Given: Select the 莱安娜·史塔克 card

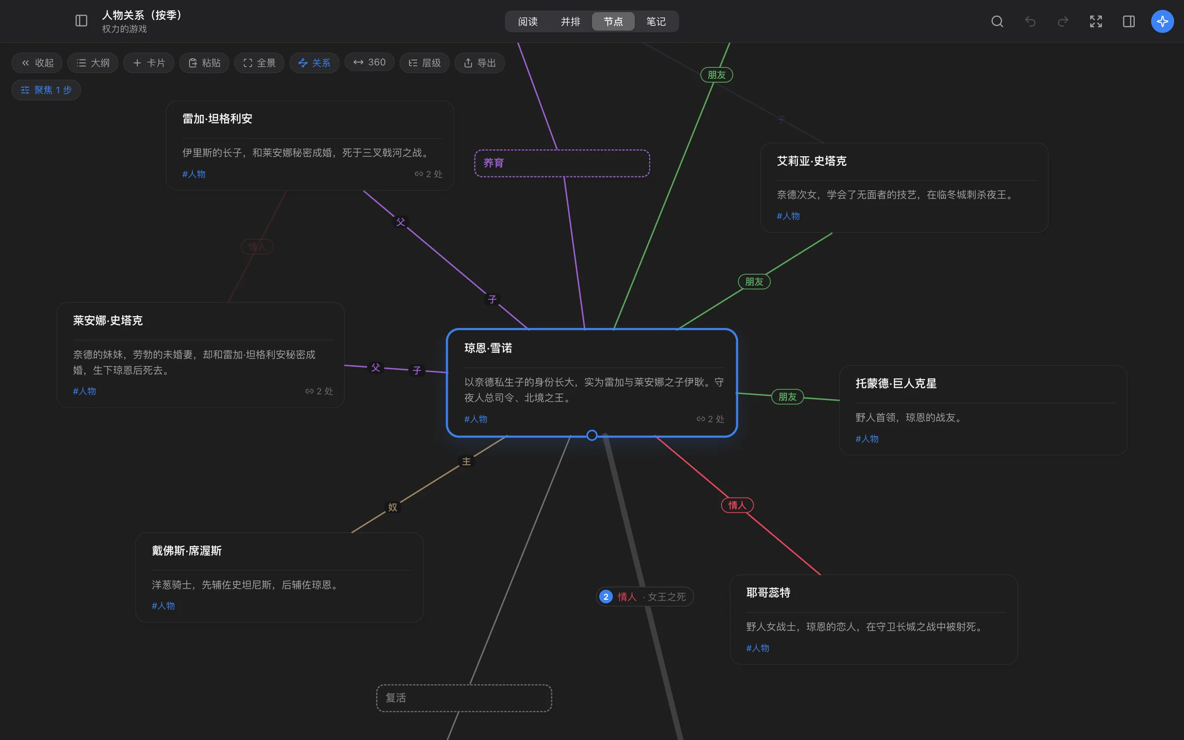Looking at the screenshot, I should [x=200, y=355].
